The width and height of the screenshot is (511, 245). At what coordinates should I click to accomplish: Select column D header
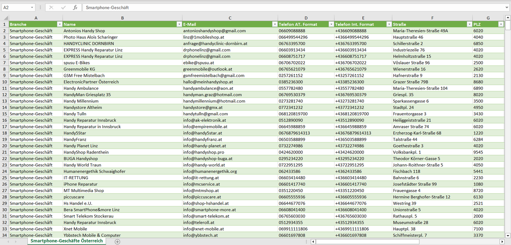pos(306,18)
